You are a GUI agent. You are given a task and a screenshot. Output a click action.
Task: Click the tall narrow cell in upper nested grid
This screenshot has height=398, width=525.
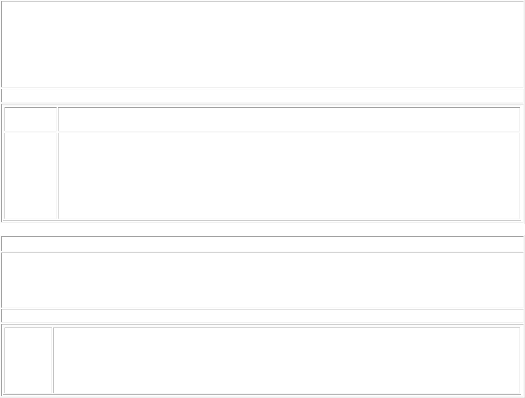click(x=31, y=176)
